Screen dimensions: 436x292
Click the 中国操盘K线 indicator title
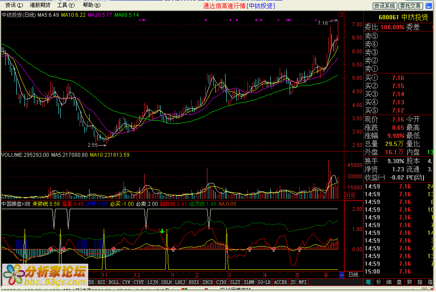pos(15,204)
